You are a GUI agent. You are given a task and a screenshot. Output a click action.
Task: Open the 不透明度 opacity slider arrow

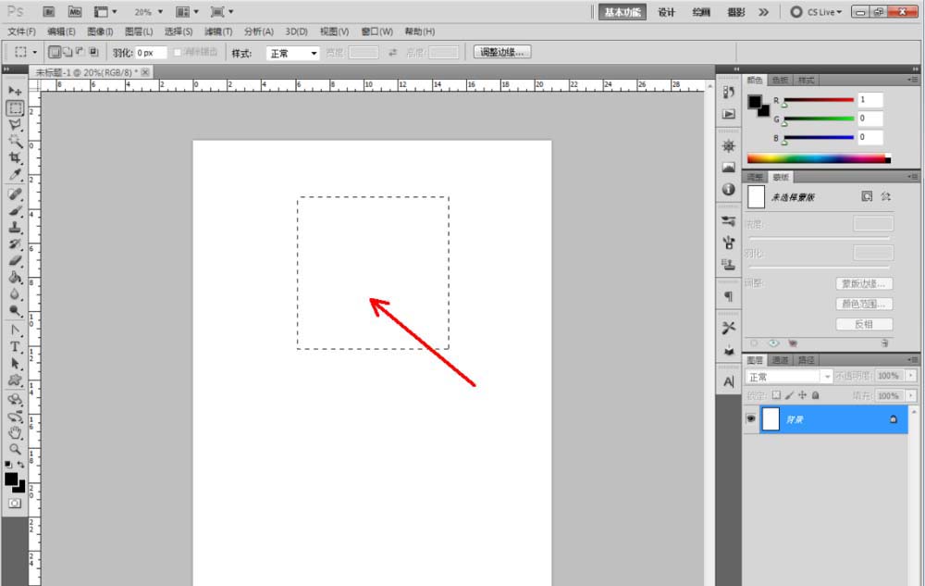[x=911, y=376]
